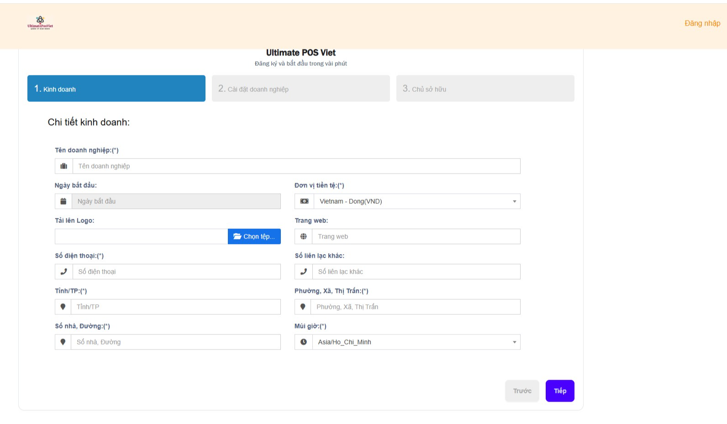Click the briefcase icon beside Tên doanh nghiệp
This screenshot has height=424, width=727.
[x=64, y=166]
